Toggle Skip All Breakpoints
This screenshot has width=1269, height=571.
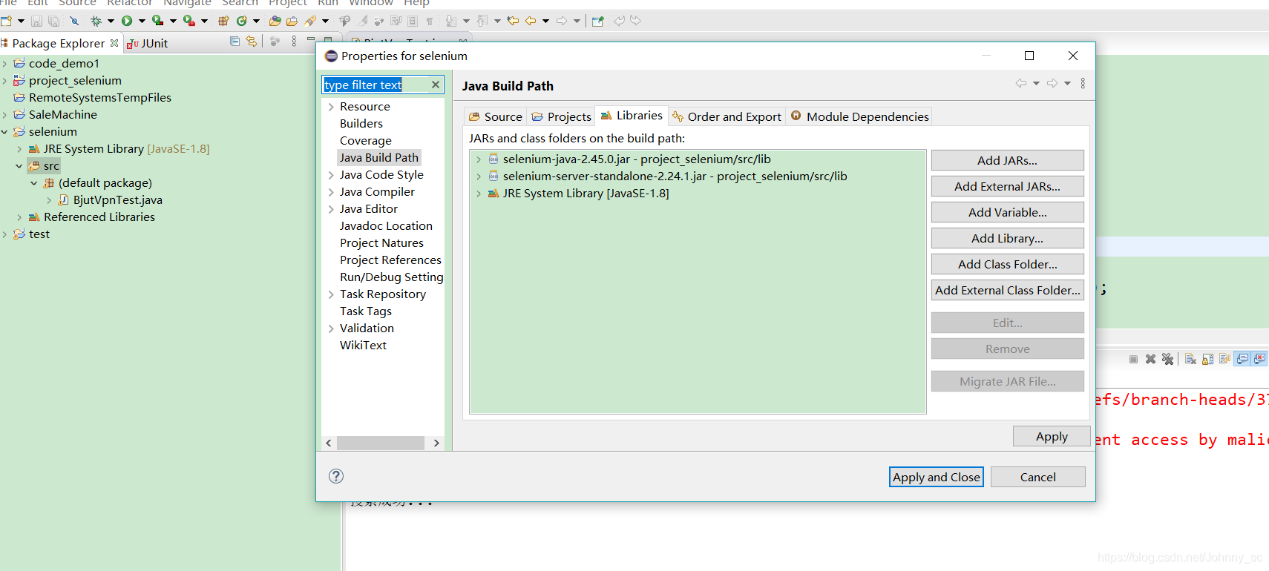click(x=74, y=21)
